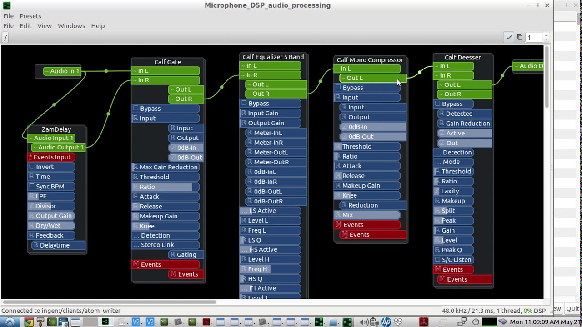This screenshot has width=582, height=327.
Task: Increase the polyphony voices spinner value
Action: [x=546, y=35]
